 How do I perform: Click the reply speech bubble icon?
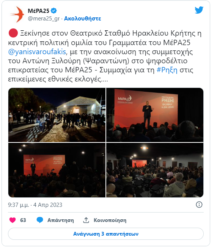tap(40, 220)
